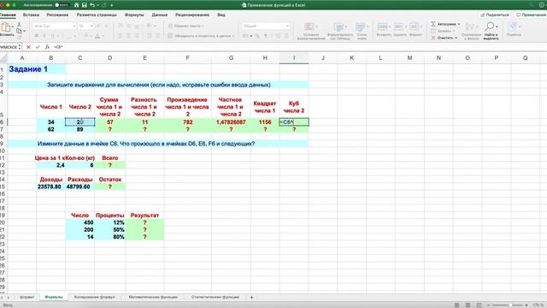
Task: Expand the Undo history arrow
Action: [98, 5]
